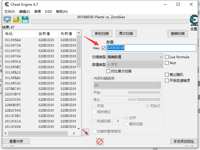Image resolution: width=200 pixels, height=150 pixels.
Task: Click the results list scroll right arrow
Action: tap(74, 133)
